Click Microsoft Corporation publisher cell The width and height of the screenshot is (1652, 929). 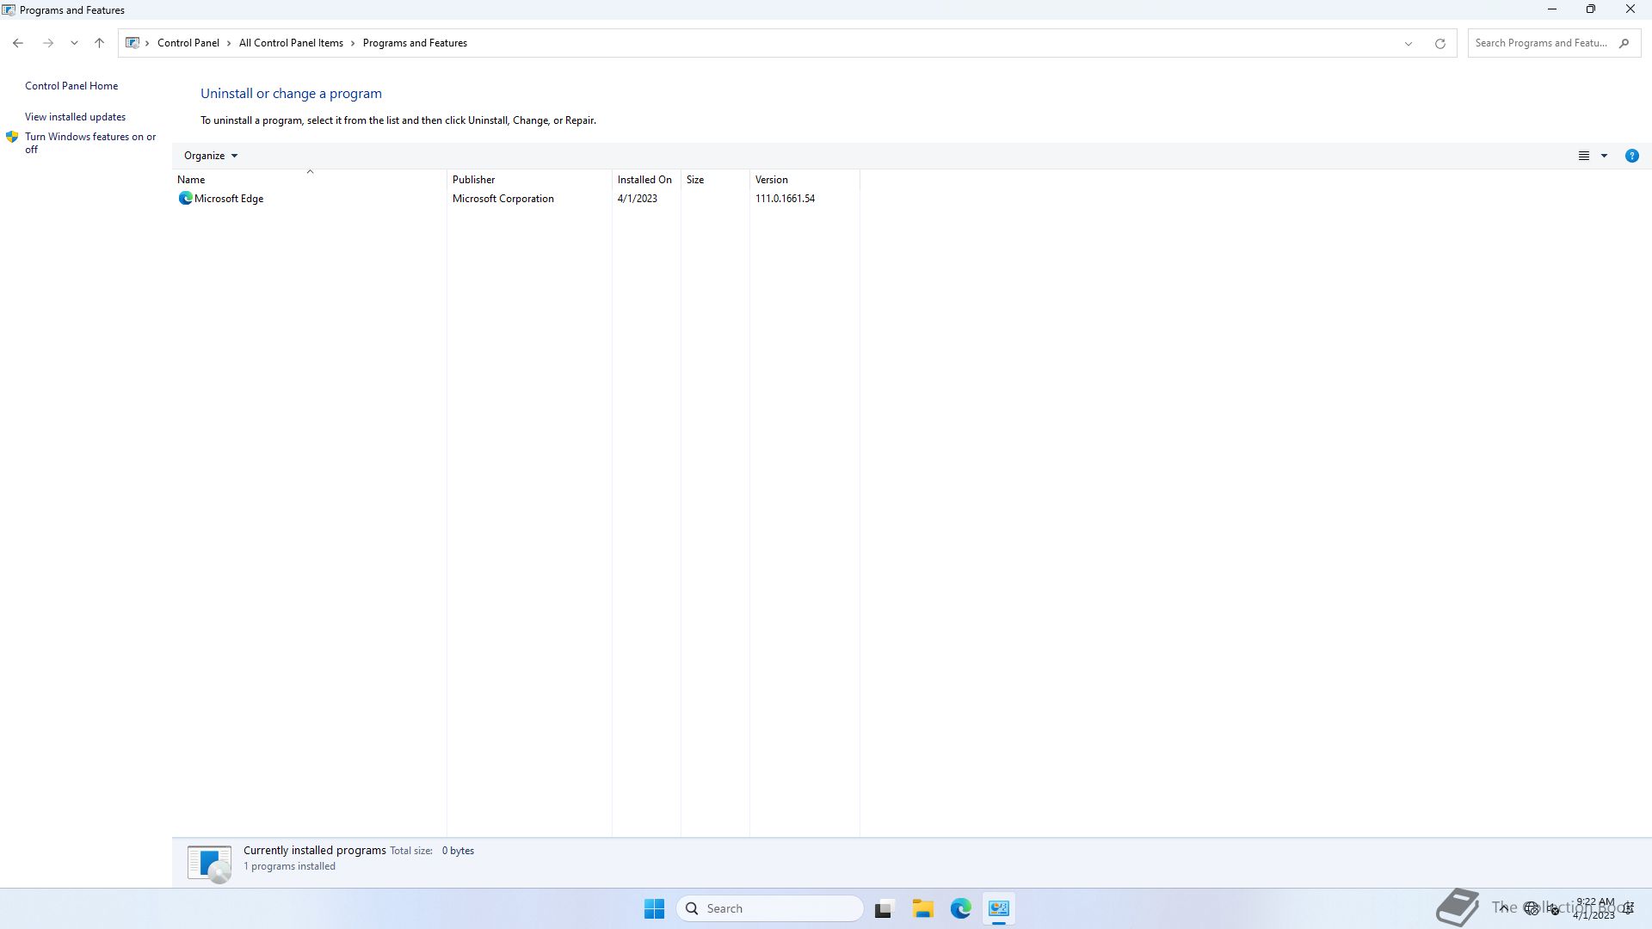pos(503,199)
